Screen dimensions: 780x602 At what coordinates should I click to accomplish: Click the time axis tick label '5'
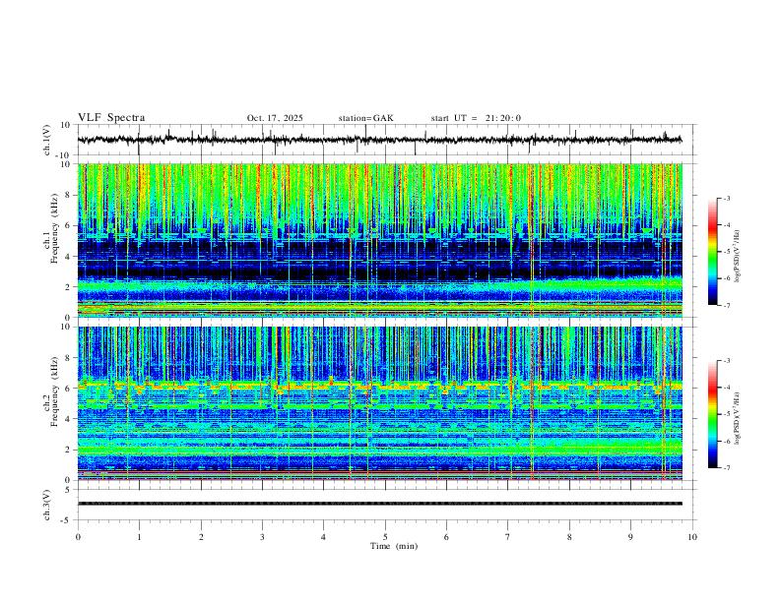click(385, 537)
